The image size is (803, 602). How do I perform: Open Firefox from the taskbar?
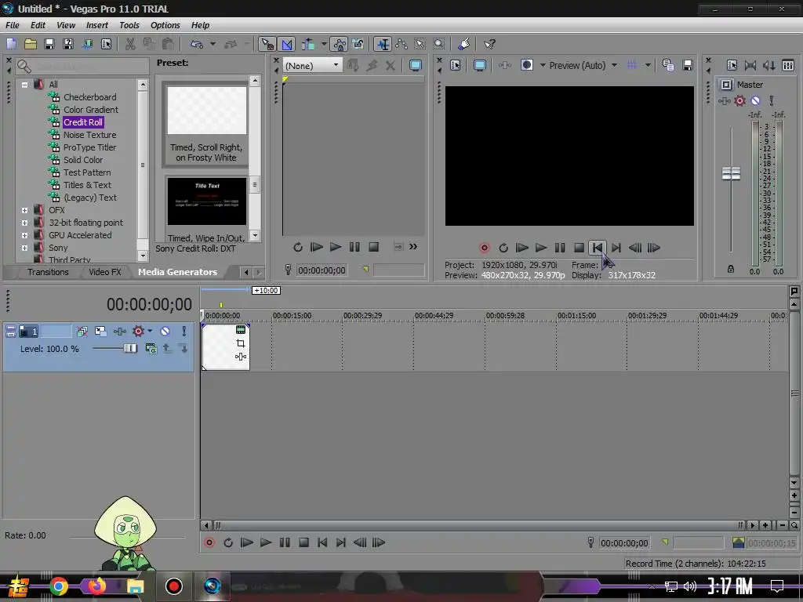(96, 586)
